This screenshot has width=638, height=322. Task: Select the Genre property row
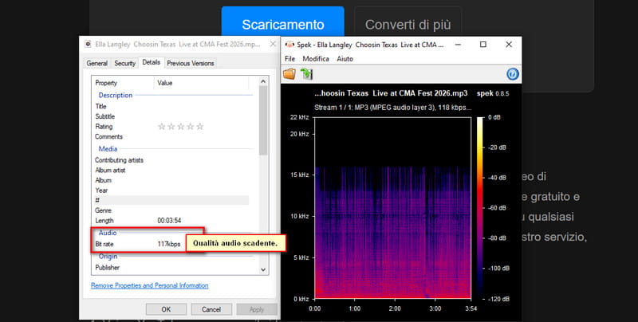coord(171,210)
